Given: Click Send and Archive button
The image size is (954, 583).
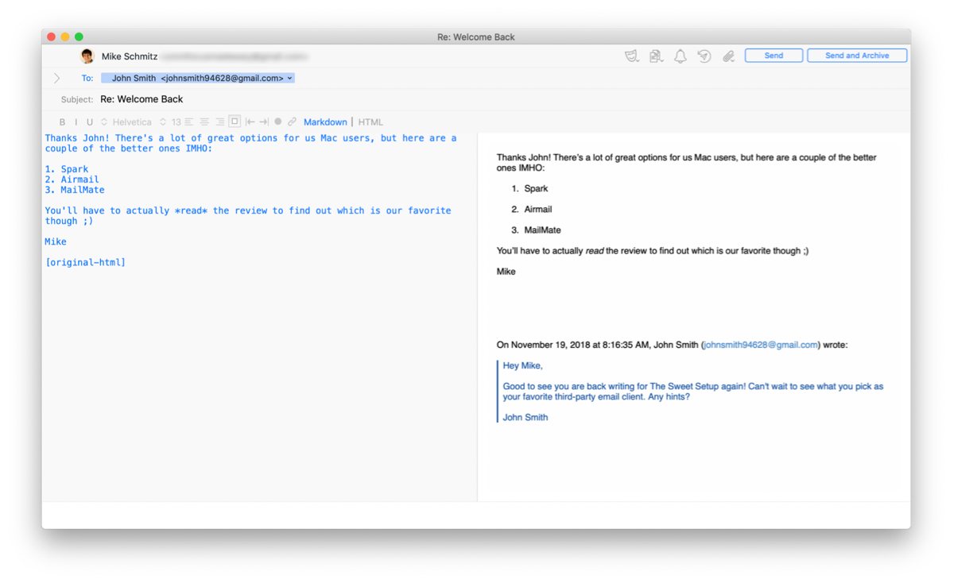Looking at the screenshot, I should pos(857,56).
